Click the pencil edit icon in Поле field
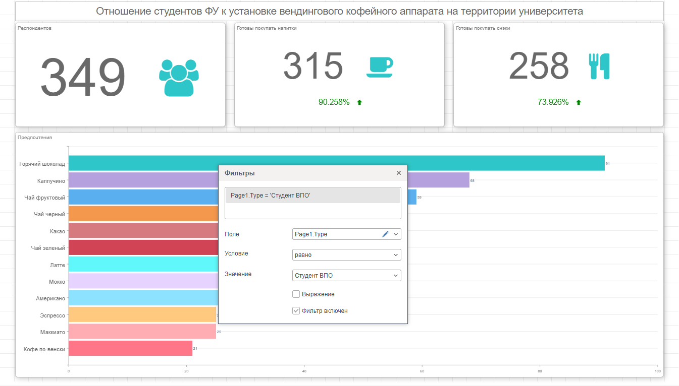This screenshot has width=679, height=386. [x=385, y=234]
